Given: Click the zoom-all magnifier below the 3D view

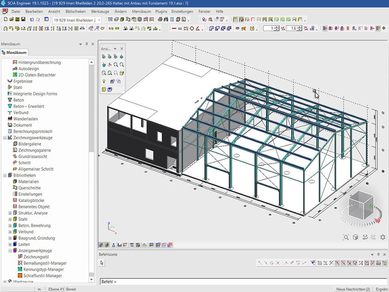Looking at the screenshot, I should (x=346, y=237).
